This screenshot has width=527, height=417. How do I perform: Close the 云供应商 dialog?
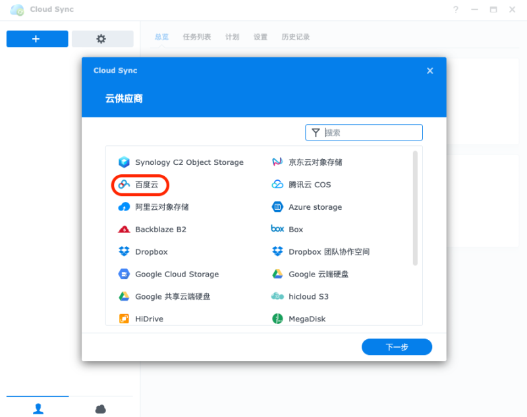430,71
